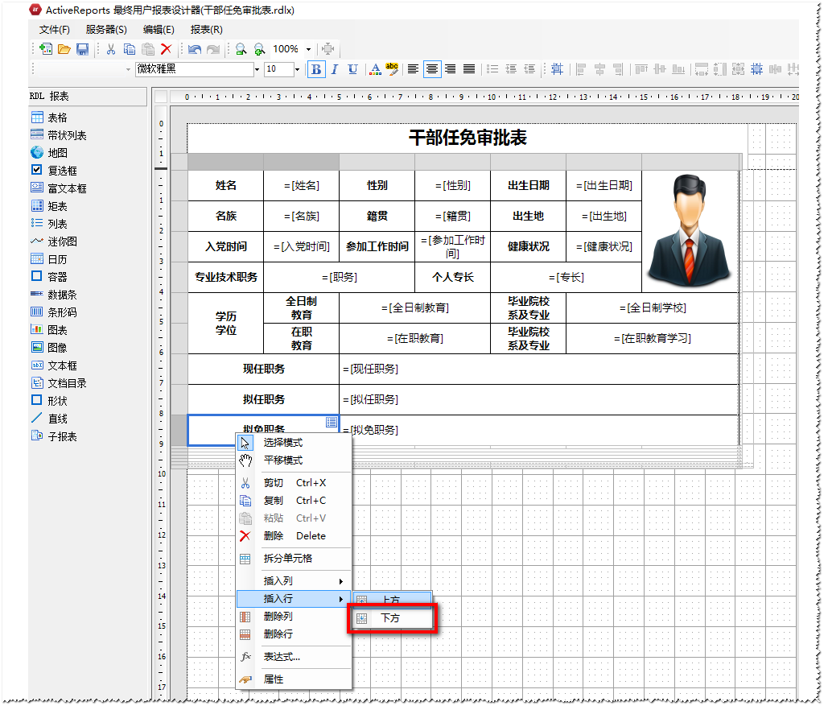Select 富文本框 control in toolbox
828x710 pixels.
[x=59, y=188]
